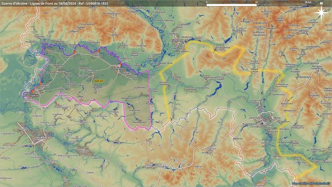Click the white filled portion of scale bar
Viewport: 332px width, 187px height.
[232, 5]
